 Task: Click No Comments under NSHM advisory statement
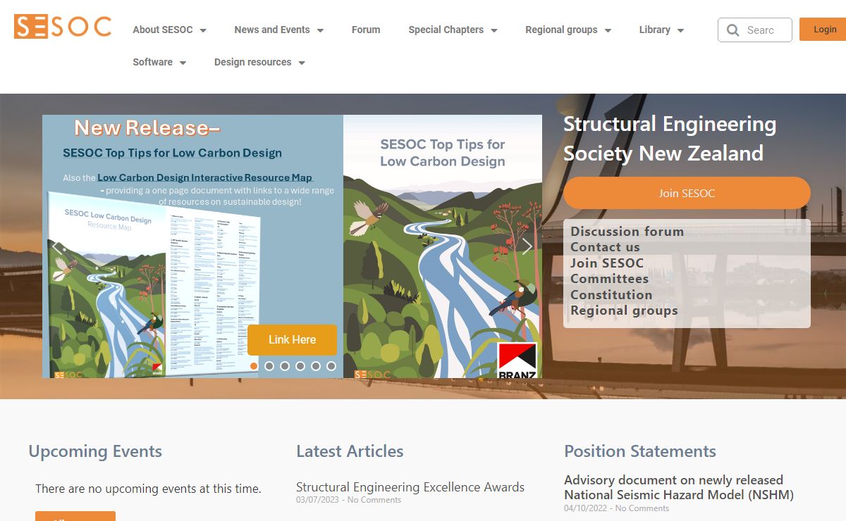pos(642,508)
